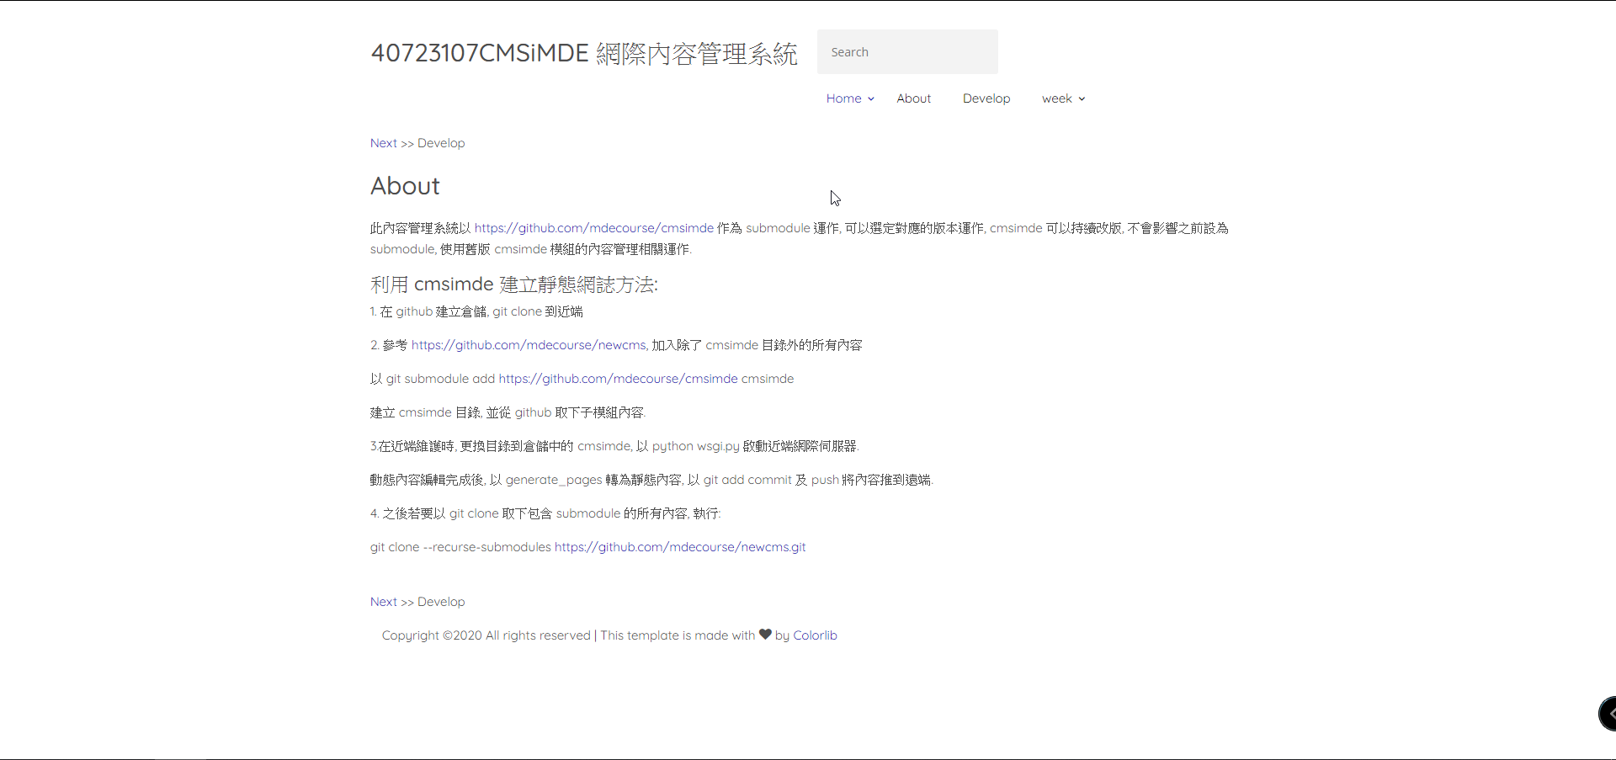1616x760 pixels.
Task: Open the newcms.git clone URL link
Action: (x=679, y=547)
